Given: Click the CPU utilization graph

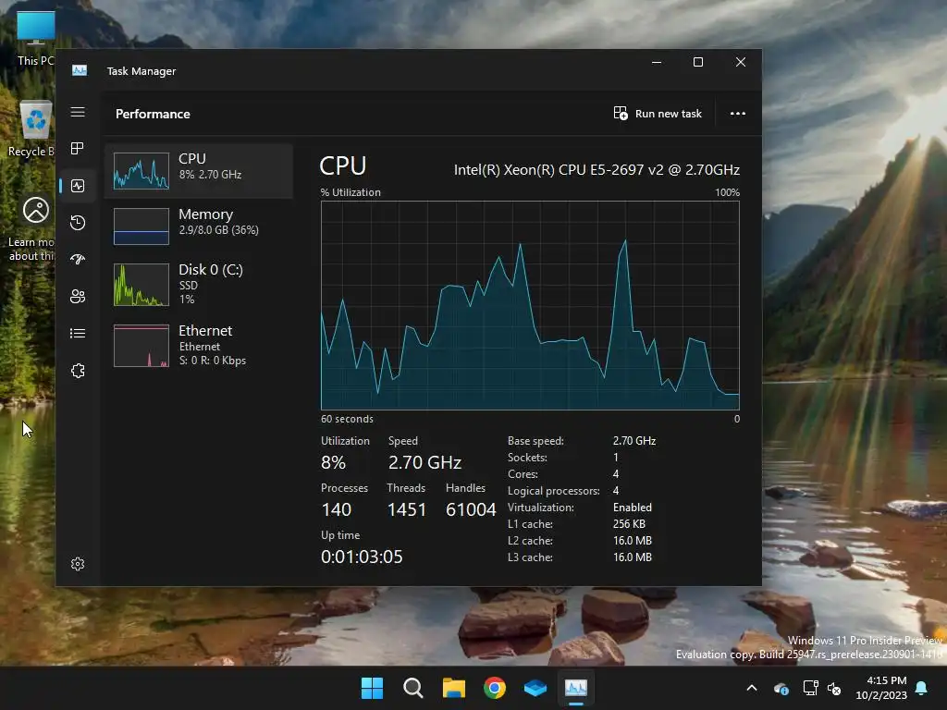Looking at the screenshot, I should [530, 305].
